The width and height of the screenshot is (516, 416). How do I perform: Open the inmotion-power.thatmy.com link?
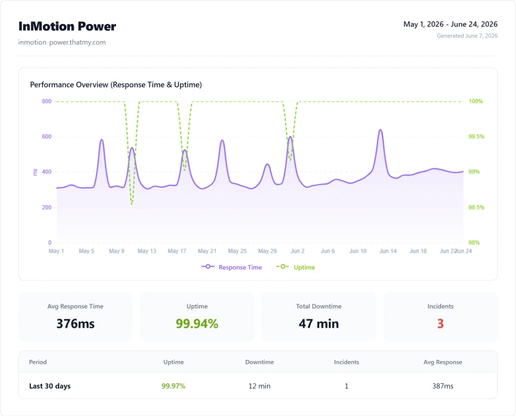62,42
